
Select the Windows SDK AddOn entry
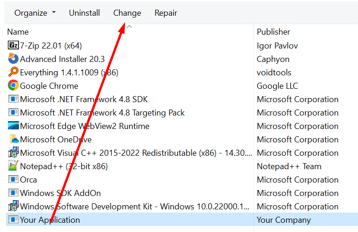point(60,193)
